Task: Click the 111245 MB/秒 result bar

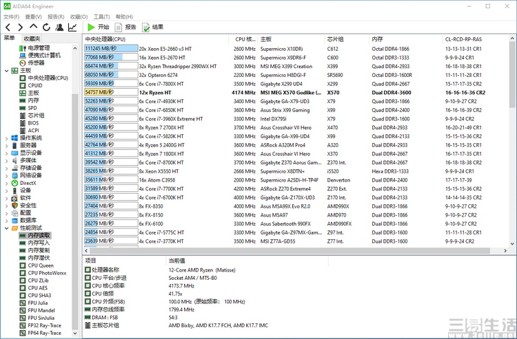Action: [111, 49]
